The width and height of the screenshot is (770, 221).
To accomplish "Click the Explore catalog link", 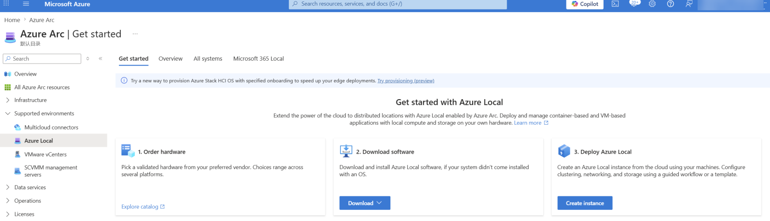I will pos(143,207).
